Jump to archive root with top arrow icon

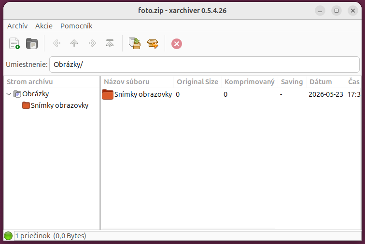pyautogui.click(x=110, y=43)
